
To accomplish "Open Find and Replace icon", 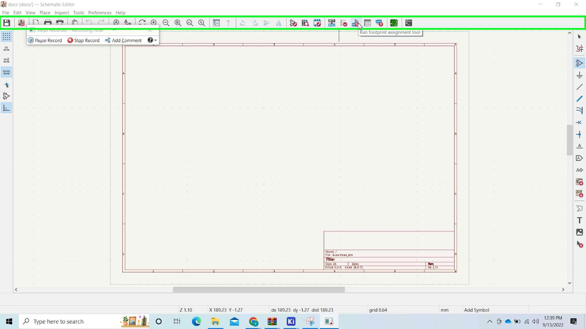I will (127, 23).
